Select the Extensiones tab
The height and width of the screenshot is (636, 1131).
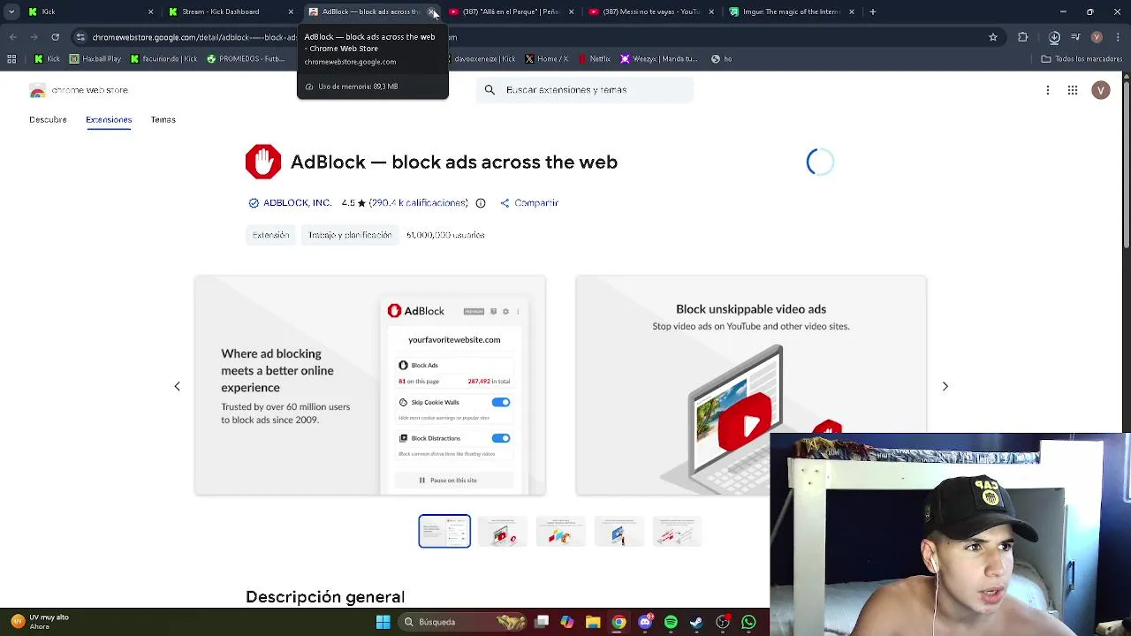click(109, 119)
